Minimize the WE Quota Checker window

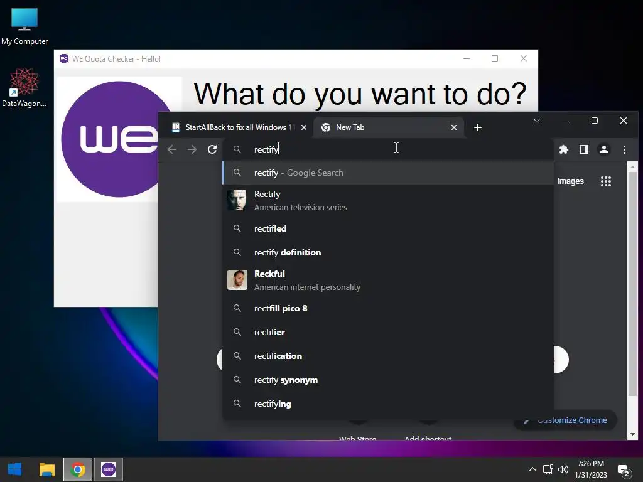(x=467, y=58)
